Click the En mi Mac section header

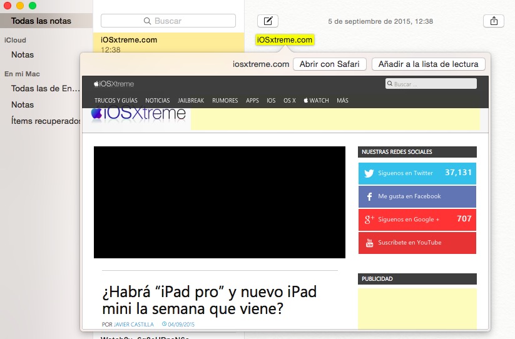22,74
